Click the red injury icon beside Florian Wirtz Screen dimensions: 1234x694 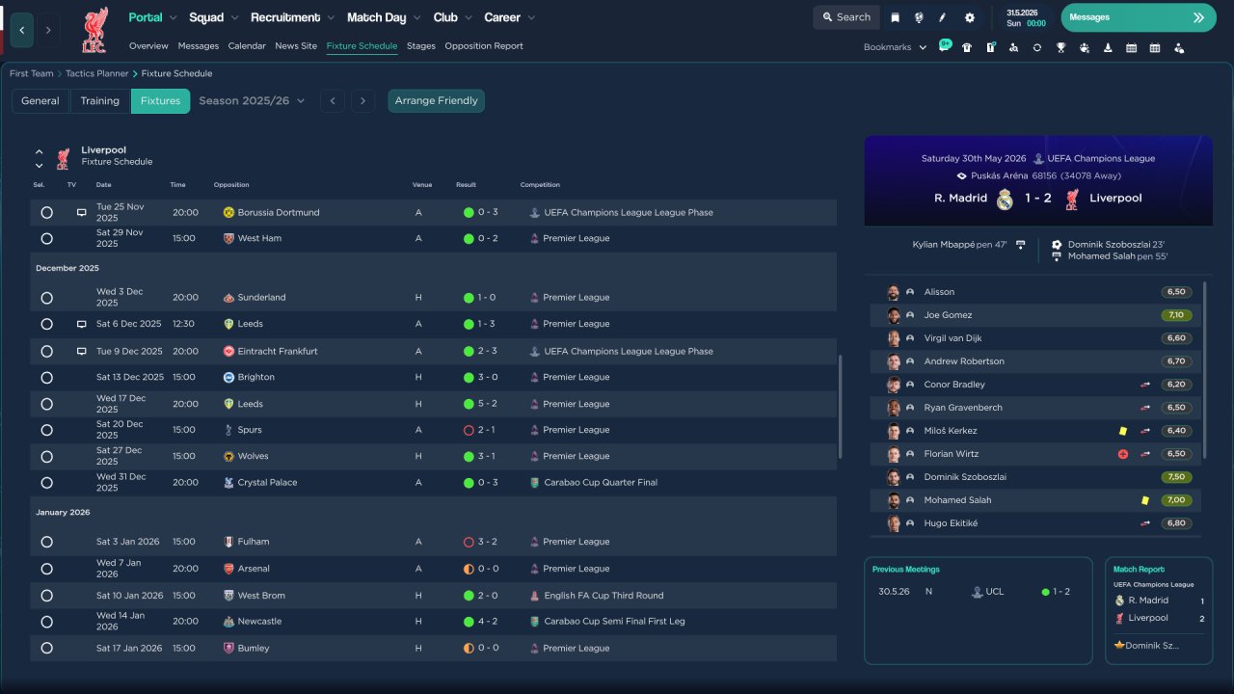click(1123, 454)
